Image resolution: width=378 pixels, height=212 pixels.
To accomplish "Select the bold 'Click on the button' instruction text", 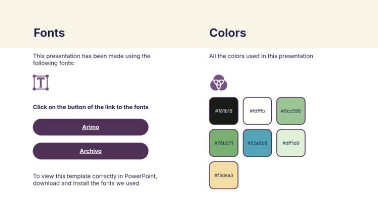I will [x=91, y=107].
